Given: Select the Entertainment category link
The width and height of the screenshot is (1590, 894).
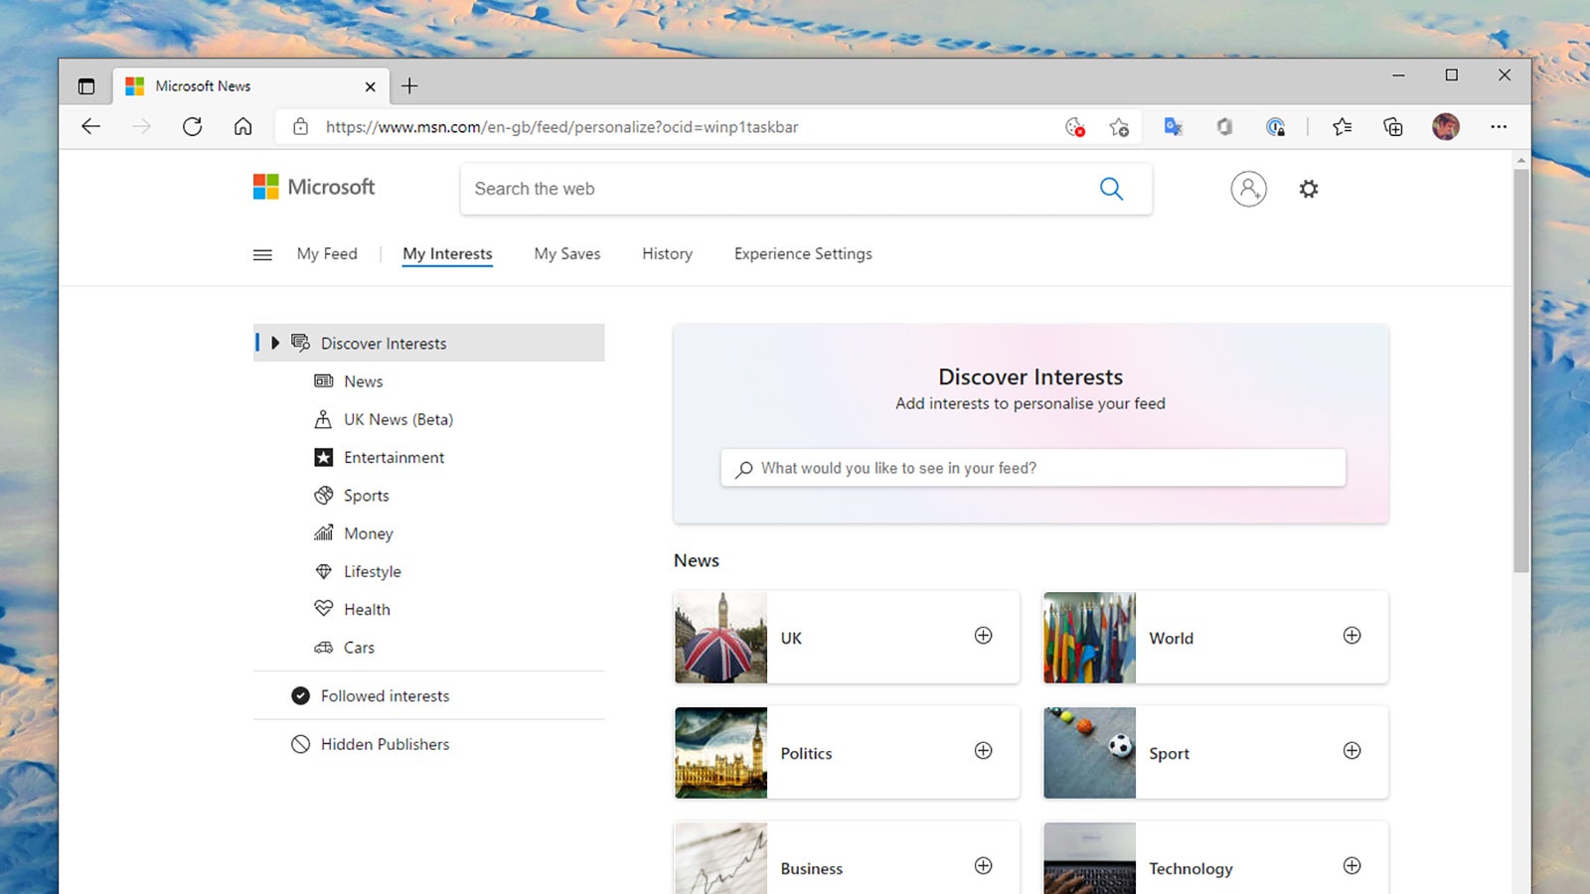Looking at the screenshot, I should coord(394,458).
